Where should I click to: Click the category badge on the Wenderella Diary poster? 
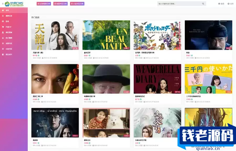click(178, 92)
